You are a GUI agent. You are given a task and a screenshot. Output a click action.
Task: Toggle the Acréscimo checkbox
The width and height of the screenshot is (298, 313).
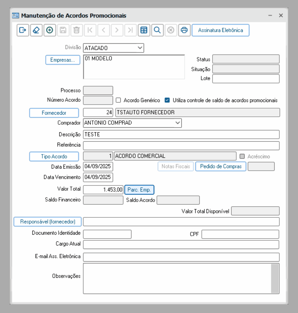242,156
